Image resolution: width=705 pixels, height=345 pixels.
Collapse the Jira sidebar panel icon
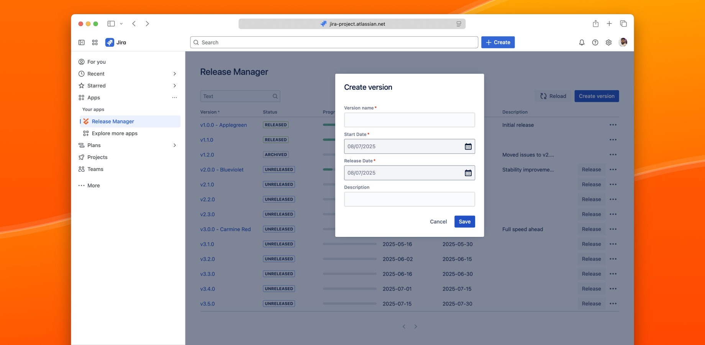pyautogui.click(x=82, y=43)
